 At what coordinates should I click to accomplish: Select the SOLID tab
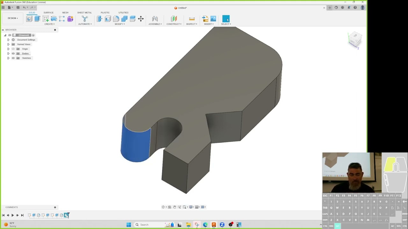(x=32, y=13)
